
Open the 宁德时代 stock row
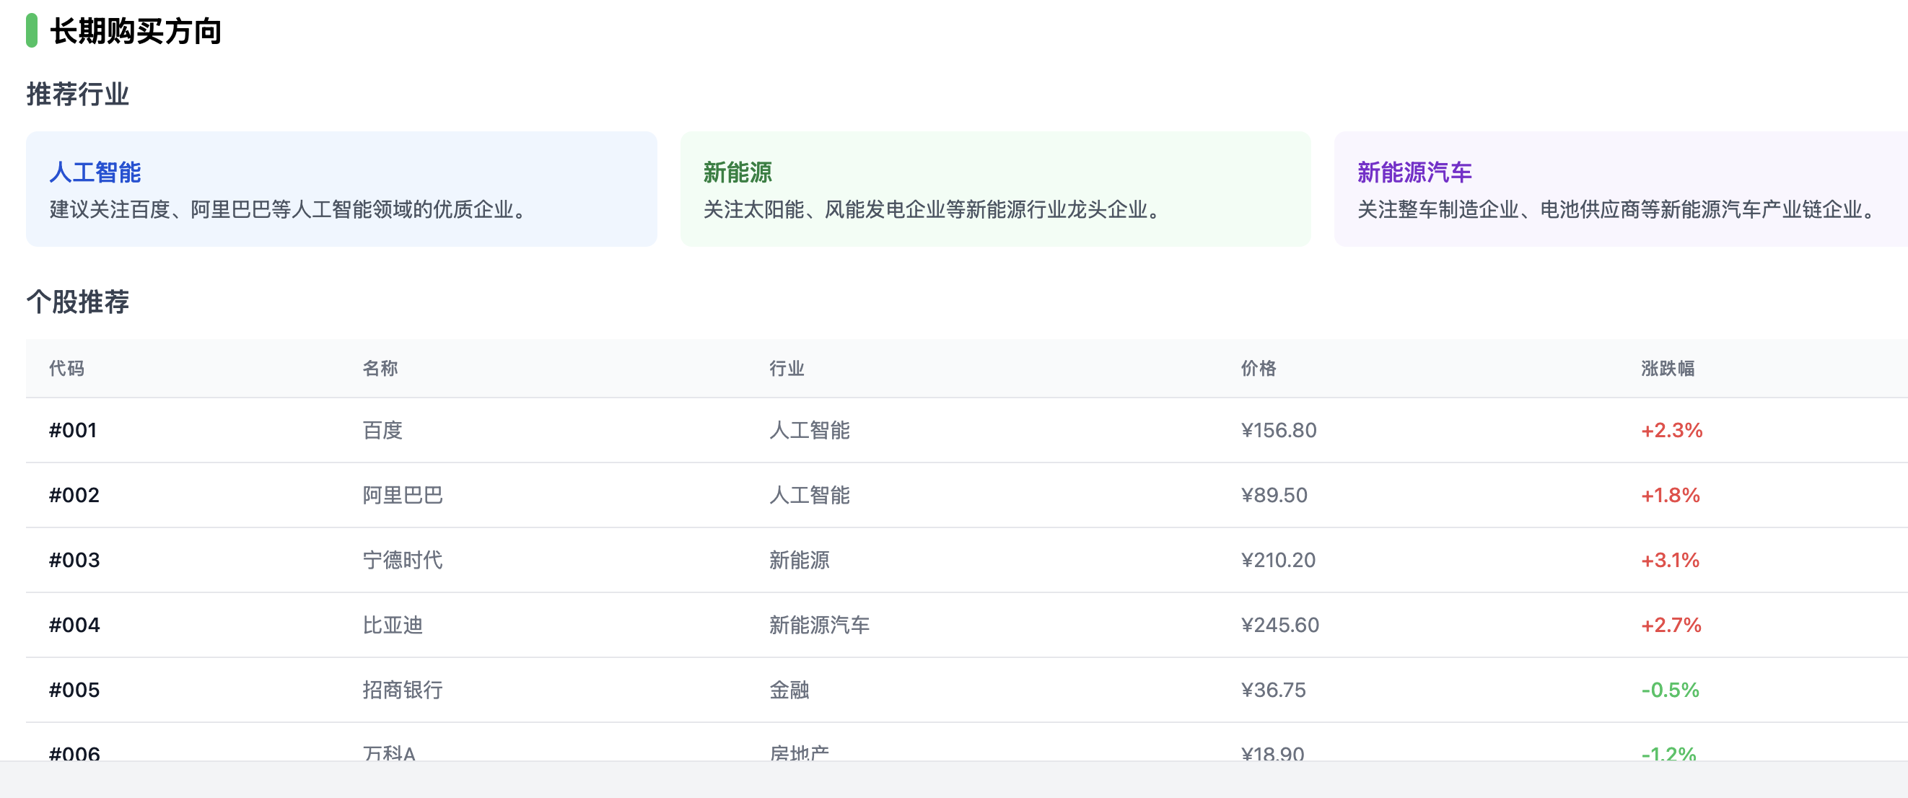[402, 560]
